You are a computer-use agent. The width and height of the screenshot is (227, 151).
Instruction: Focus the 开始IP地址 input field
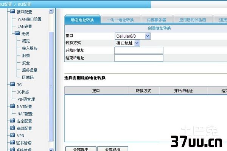[139, 50]
